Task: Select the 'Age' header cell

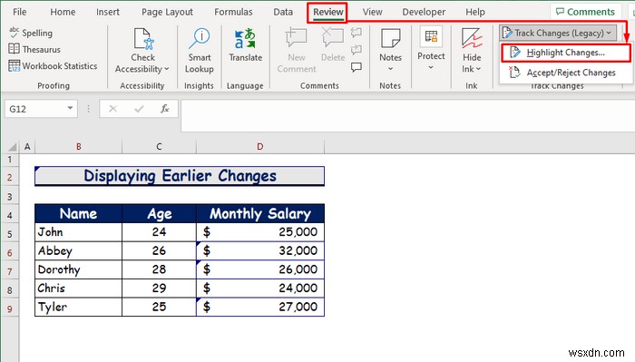Action: pos(159,213)
